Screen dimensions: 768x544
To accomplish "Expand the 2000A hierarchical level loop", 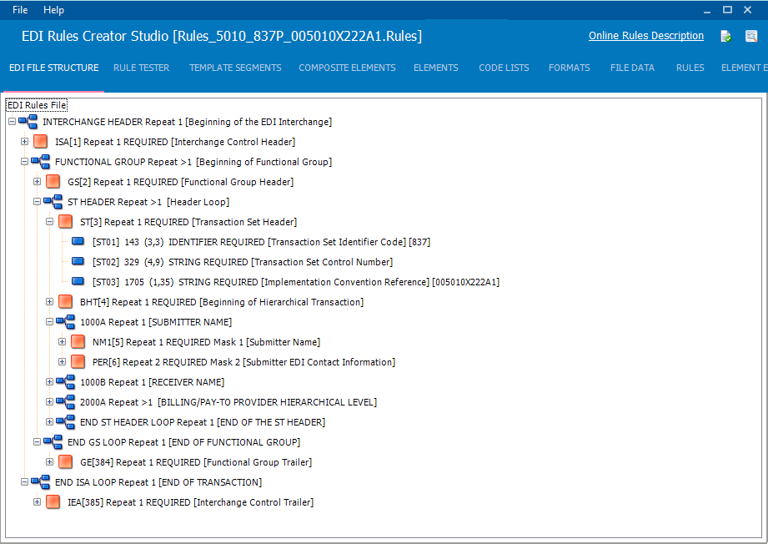I will tap(49, 402).
